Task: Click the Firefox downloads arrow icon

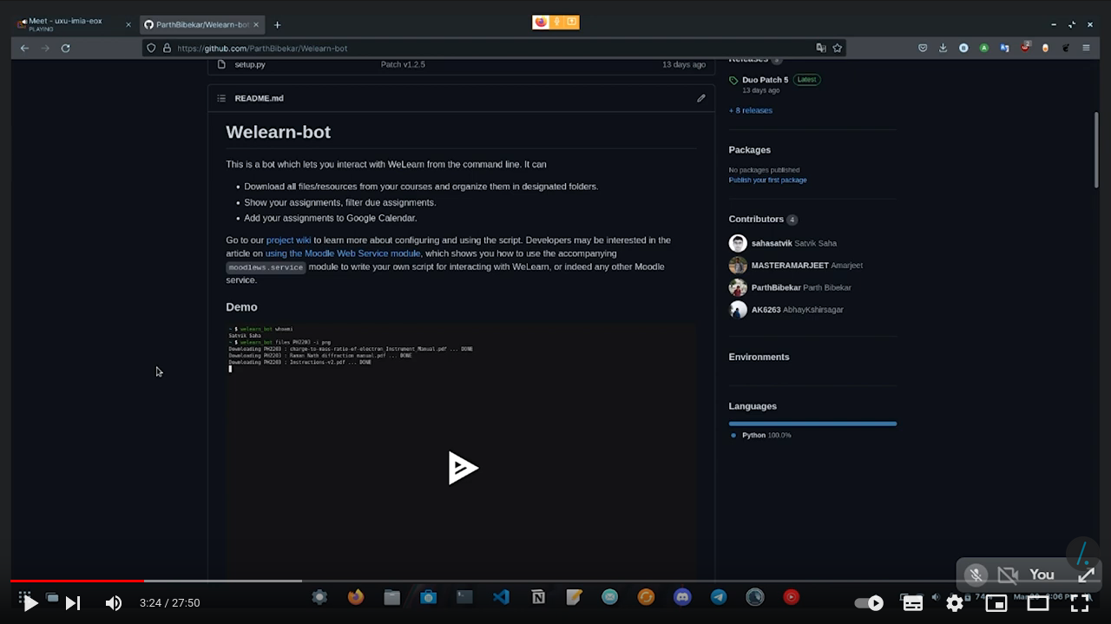Action: click(x=943, y=48)
